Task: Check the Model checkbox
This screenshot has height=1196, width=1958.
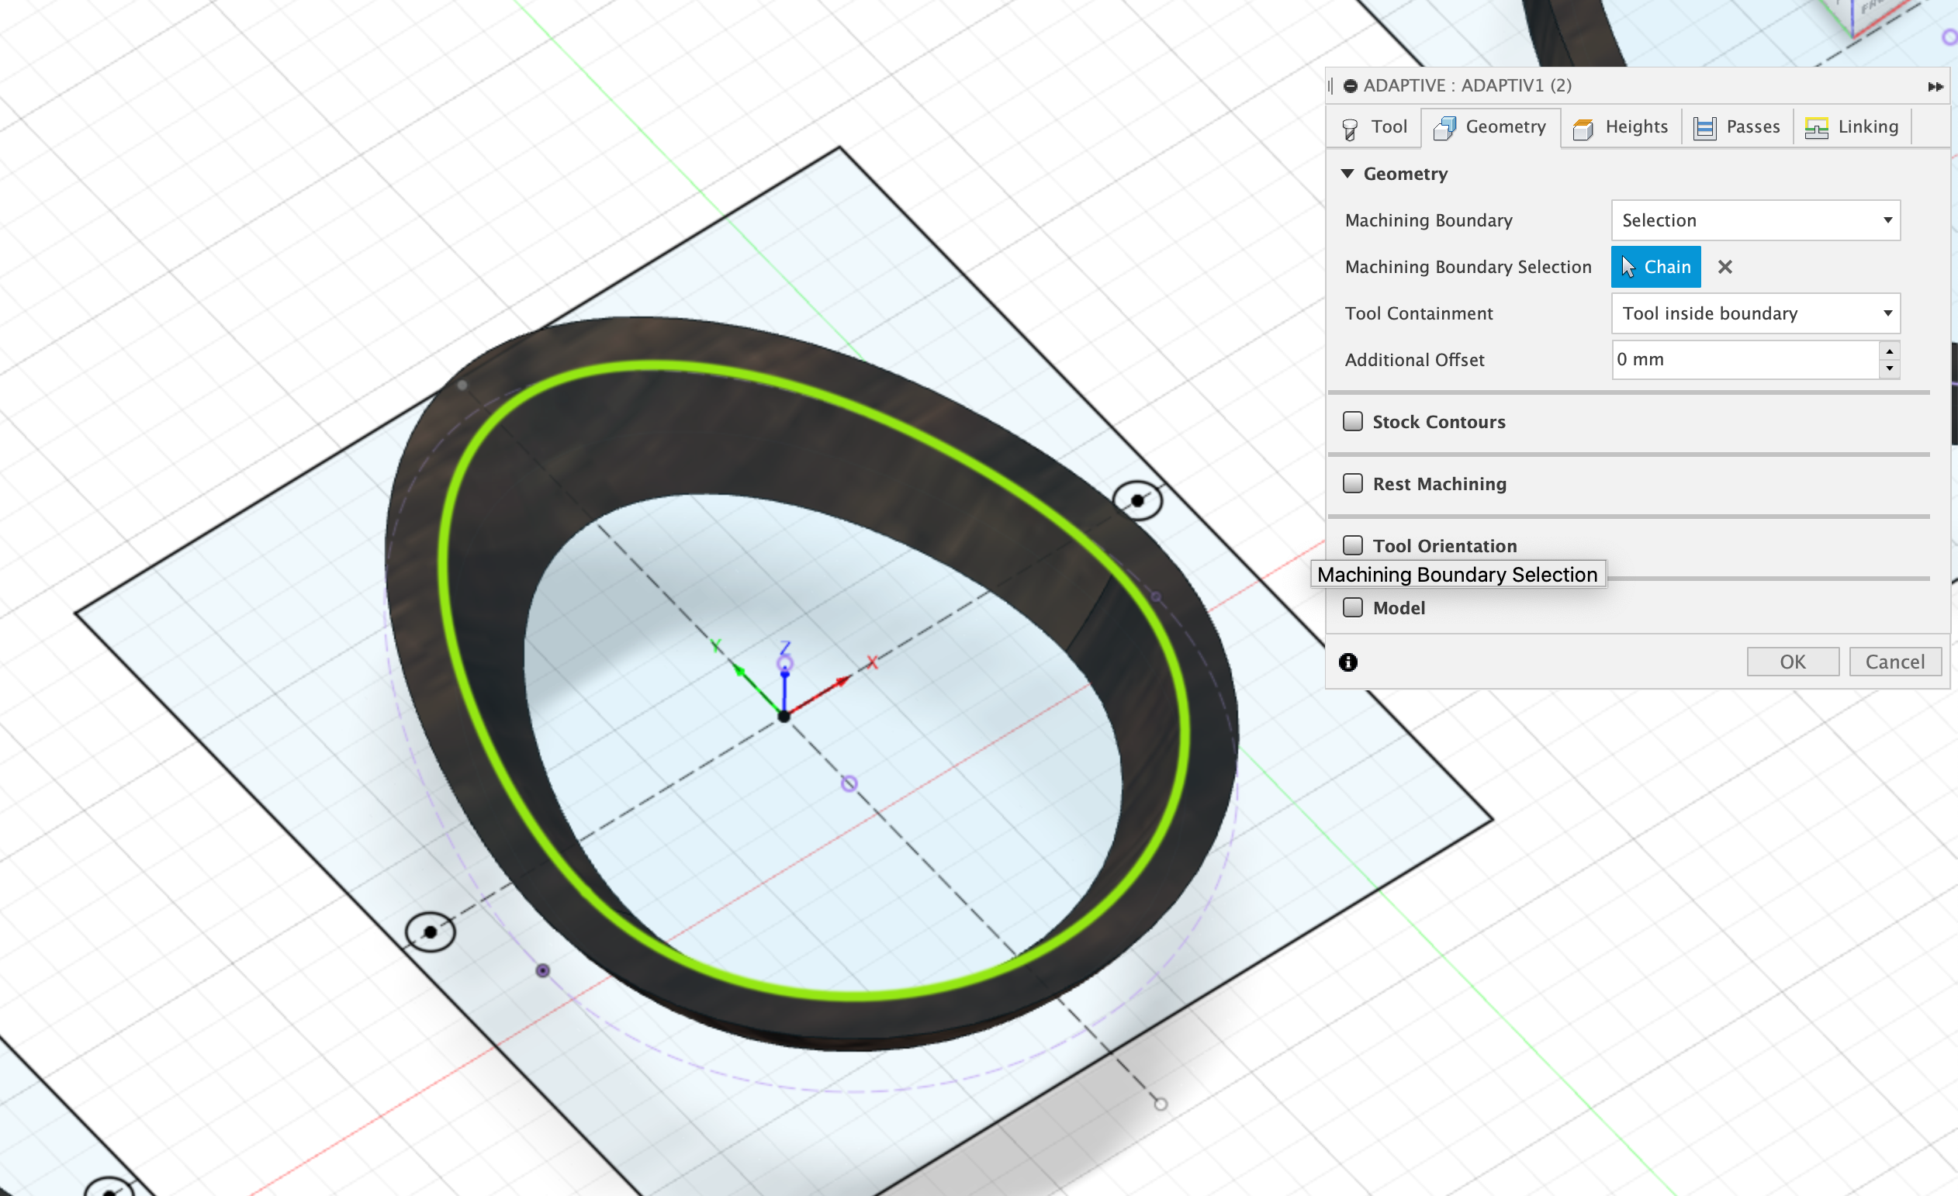Action: pyautogui.click(x=1352, y=607)
